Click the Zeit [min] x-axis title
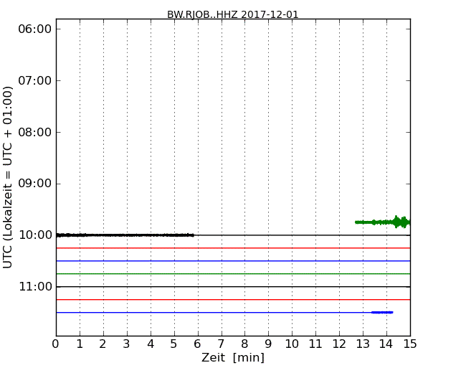The width and height of the screenshot is (466, 373). (233, 357)
